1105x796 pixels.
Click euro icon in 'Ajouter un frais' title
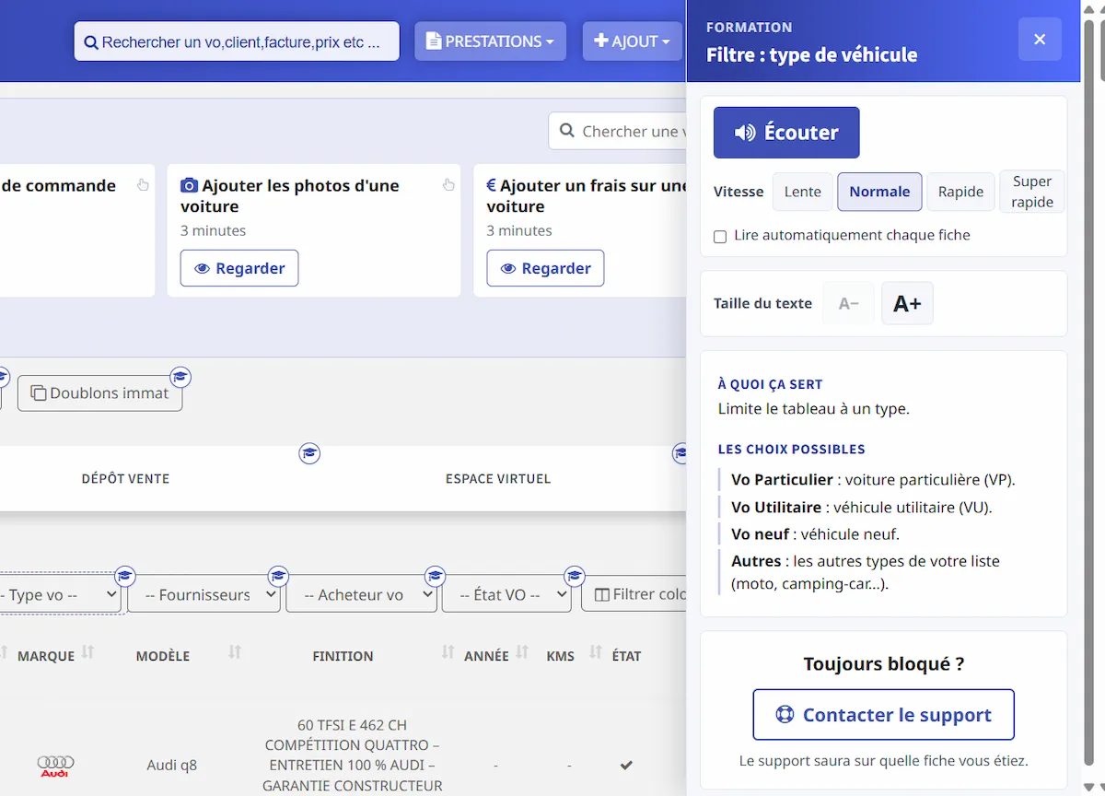pyautogui.click(x=491, y=185)
